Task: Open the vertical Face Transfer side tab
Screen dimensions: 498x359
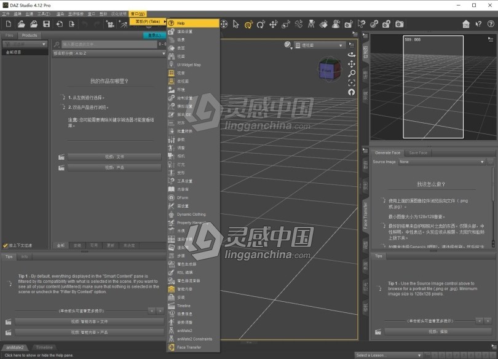Action: (x=366, y=216)
